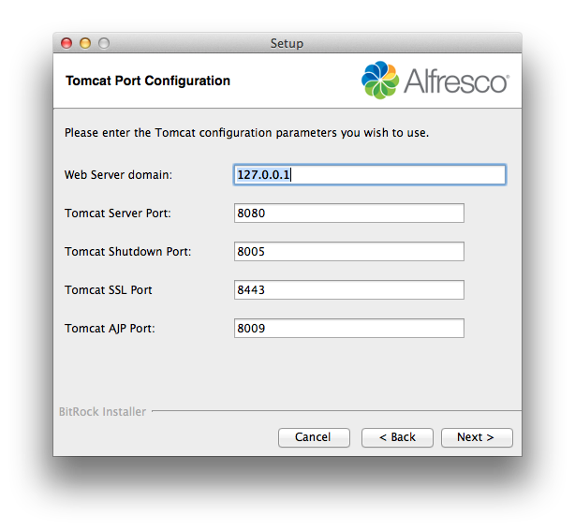Go back with the < Back button
This screenshot has width=575, height=530.
click(x=397, y=437)
